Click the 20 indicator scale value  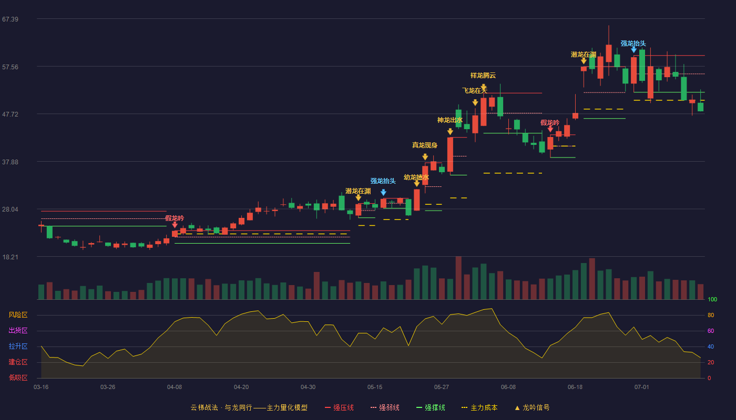(x=710, y=362)
